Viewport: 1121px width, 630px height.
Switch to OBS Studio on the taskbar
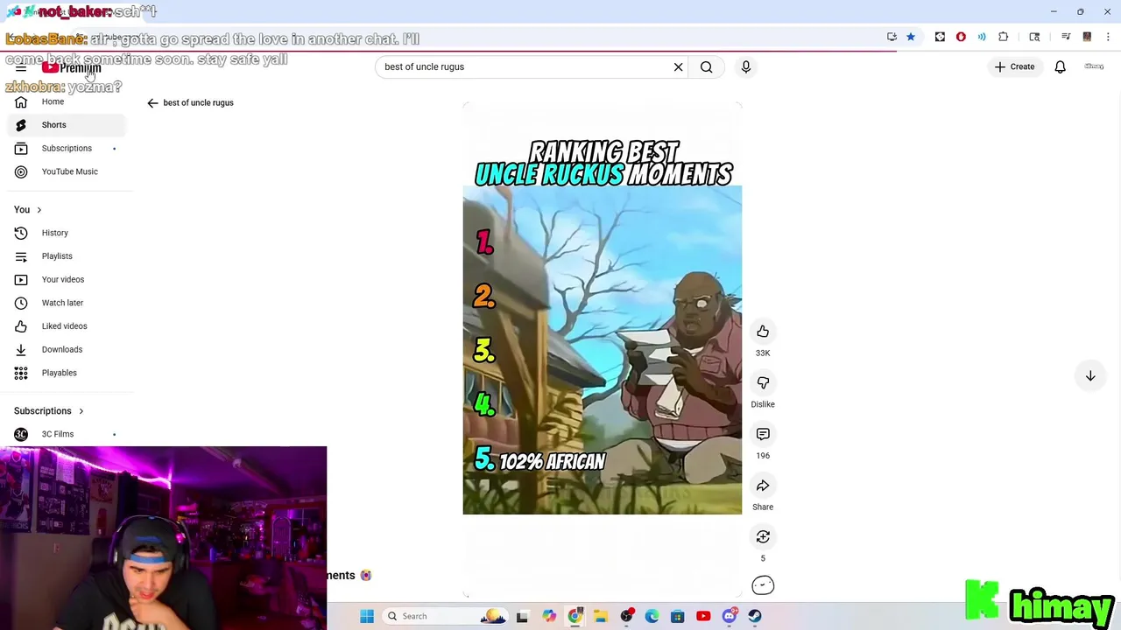coord(626,616)
